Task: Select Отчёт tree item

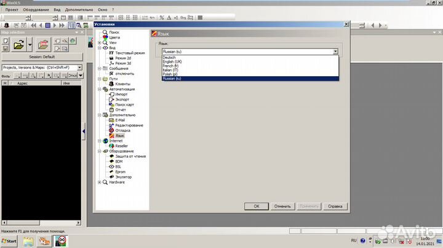Action: [121, 110]
